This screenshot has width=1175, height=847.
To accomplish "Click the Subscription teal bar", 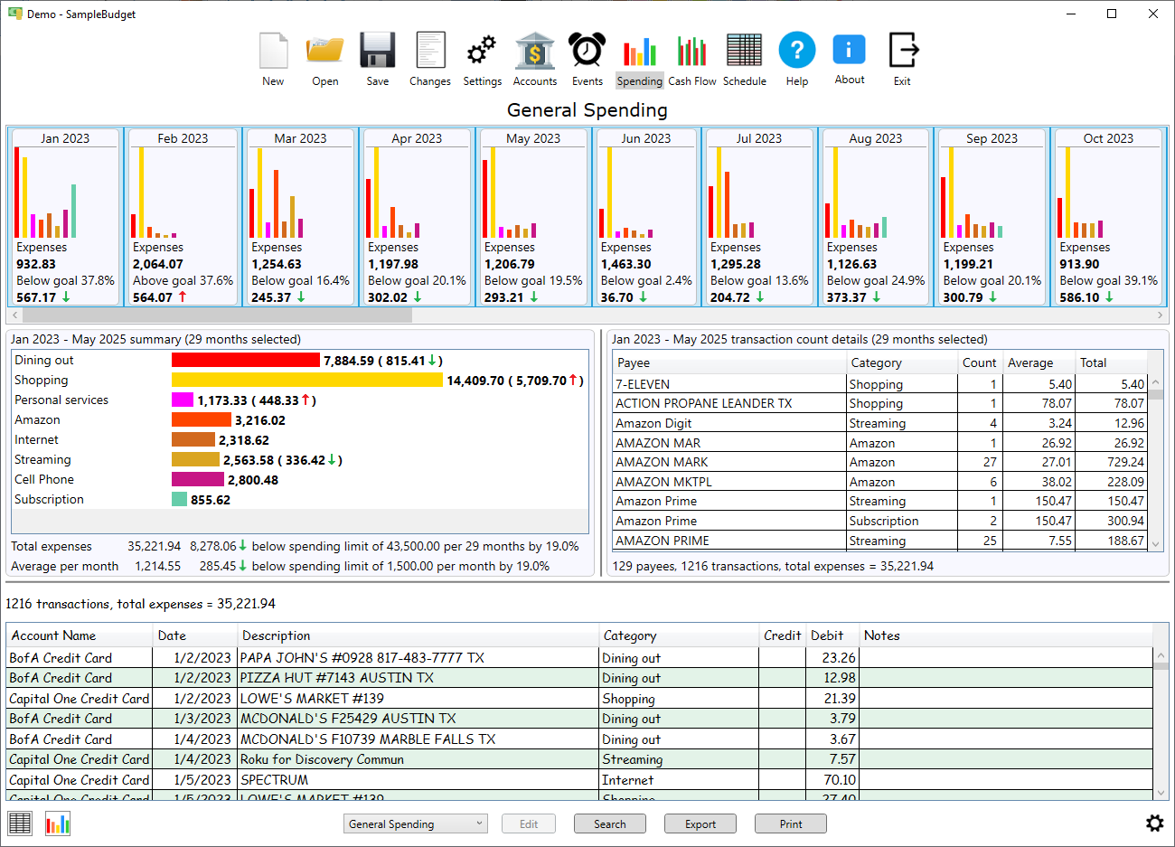I will [x=179, y=499].
